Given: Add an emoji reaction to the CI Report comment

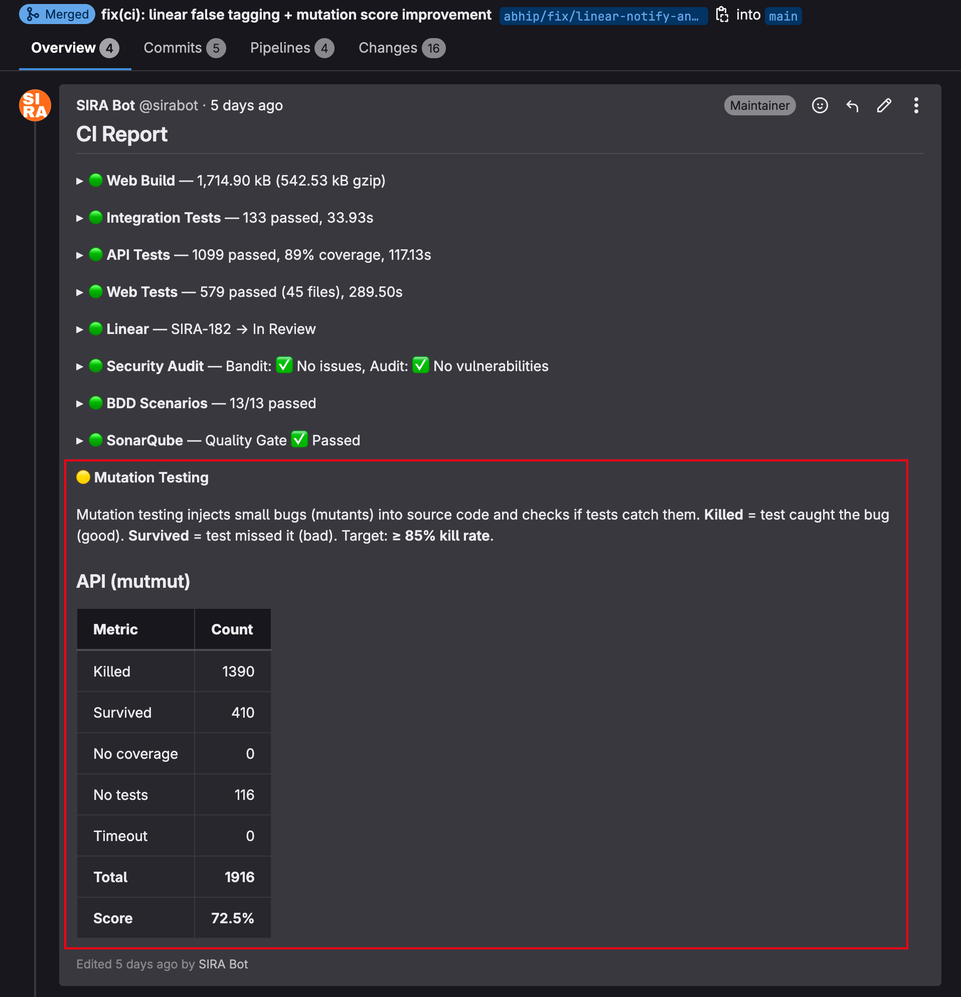Looking at the screenshot, I should (x=820, y=105).
